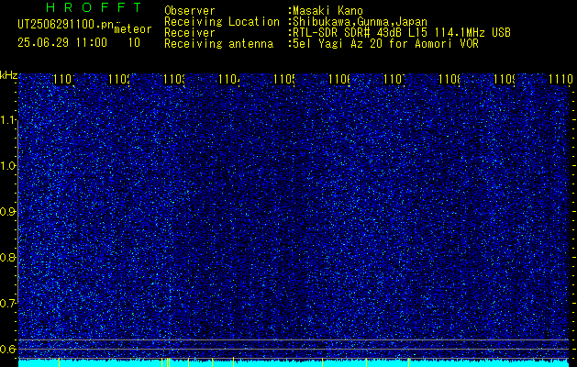Click the 0.8 kHz frequency axis label
Image resolution: width=577 pixels, height=367 pixels.
(8, 257)
